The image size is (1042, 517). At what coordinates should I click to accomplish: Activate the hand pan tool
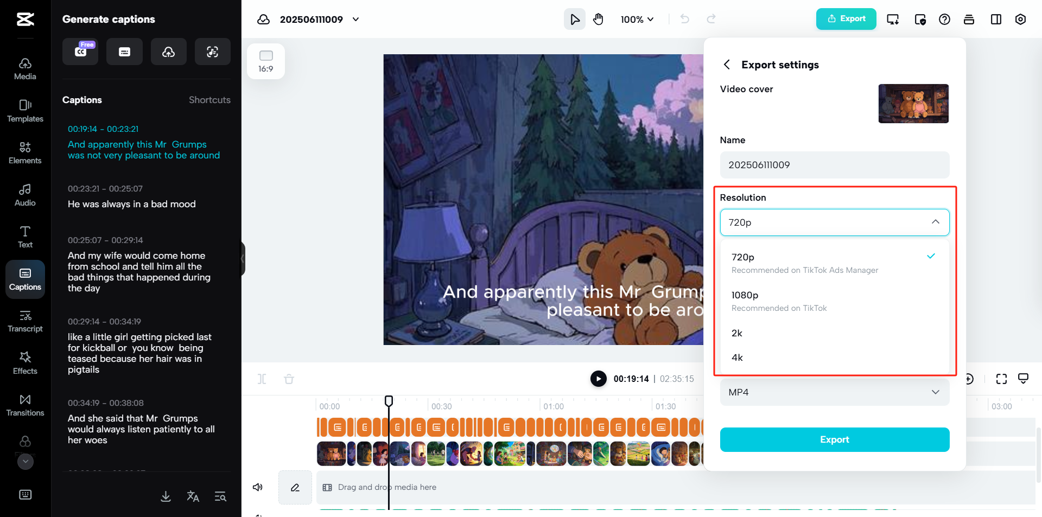coord(598,20)
